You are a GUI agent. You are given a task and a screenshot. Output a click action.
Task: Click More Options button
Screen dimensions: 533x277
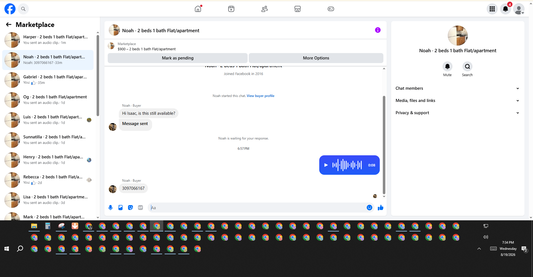[316, 58]
